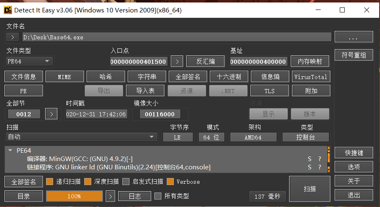
Task: Toggle the 所有类型 checkbox
Action: [158, 196]
